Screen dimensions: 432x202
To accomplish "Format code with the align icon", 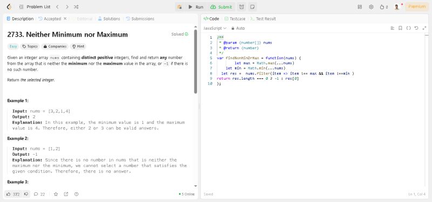I will 393,28.
